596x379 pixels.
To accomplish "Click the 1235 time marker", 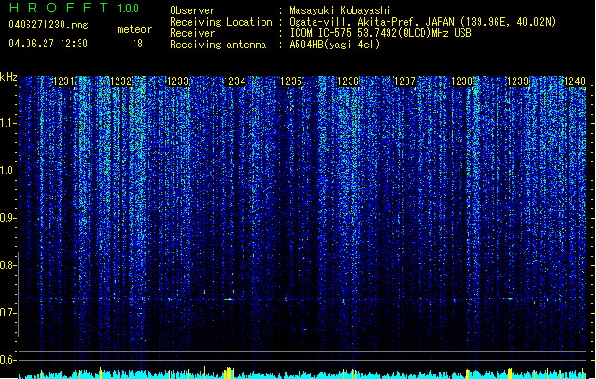I will (291, 81).
